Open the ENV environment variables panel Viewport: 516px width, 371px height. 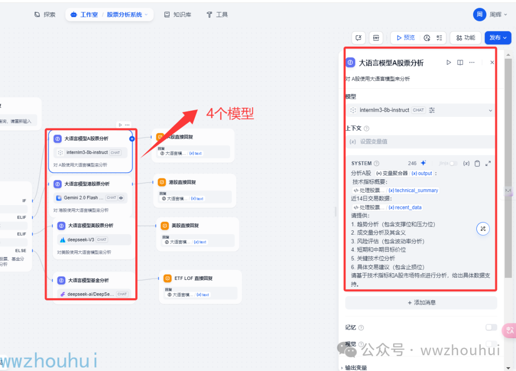[376, 38]
